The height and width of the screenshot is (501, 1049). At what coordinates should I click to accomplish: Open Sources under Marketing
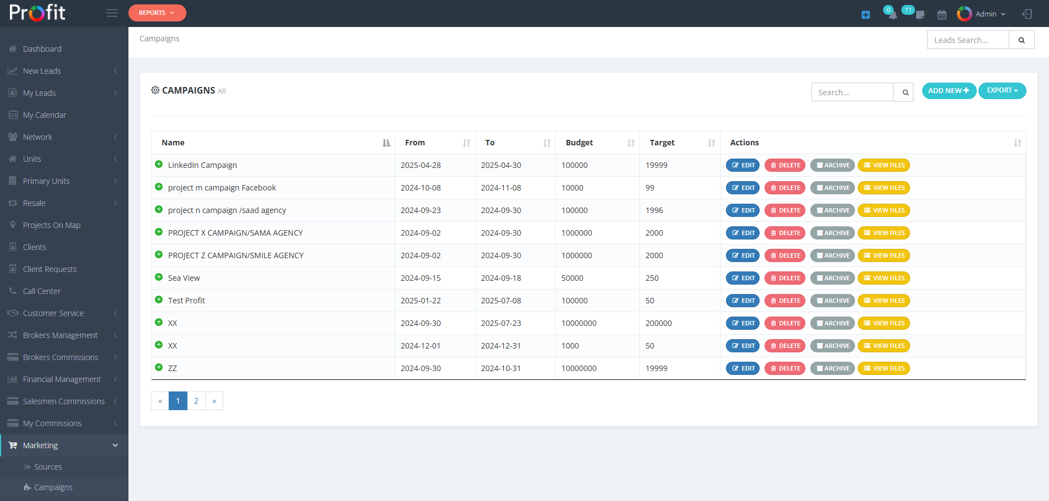[x=47, y=466]
